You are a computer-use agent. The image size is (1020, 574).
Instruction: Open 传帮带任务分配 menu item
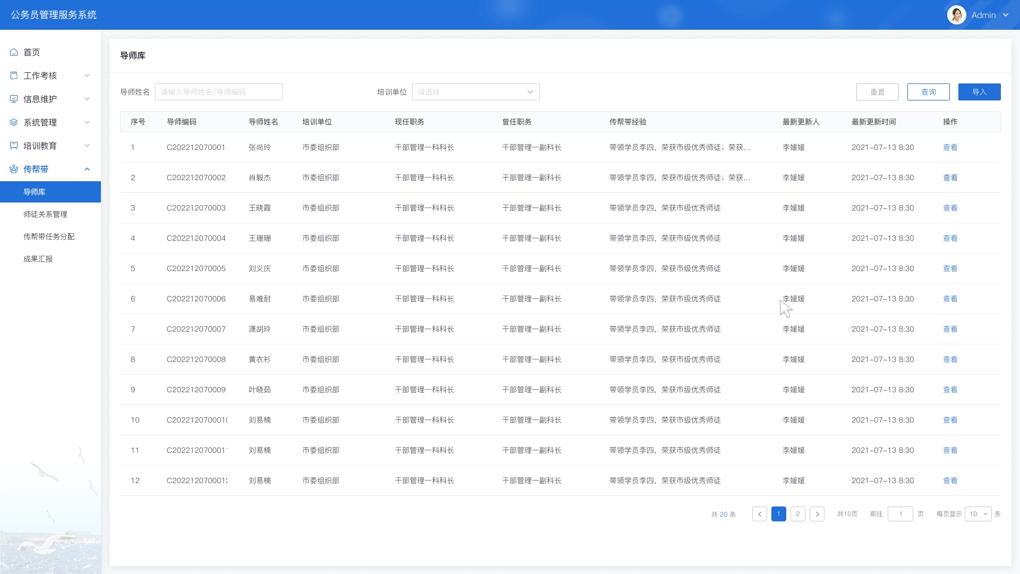coord(49,237)
